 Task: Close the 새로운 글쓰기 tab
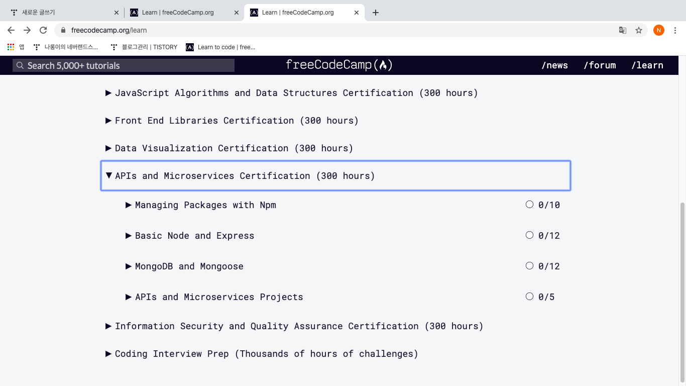(x=117, y=13)
